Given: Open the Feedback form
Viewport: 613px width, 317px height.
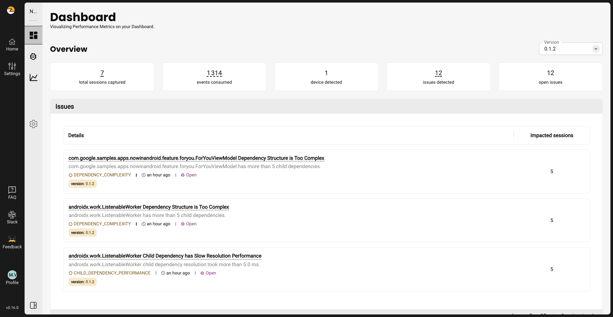Looking at the screenshot, I should [x=12, y=242].
